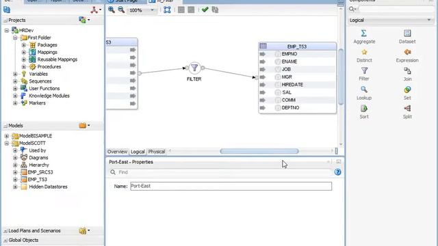Viewport: 438px width, 246px height.
Task: Switch to the Physical tab
Action: tap(157, 152)
